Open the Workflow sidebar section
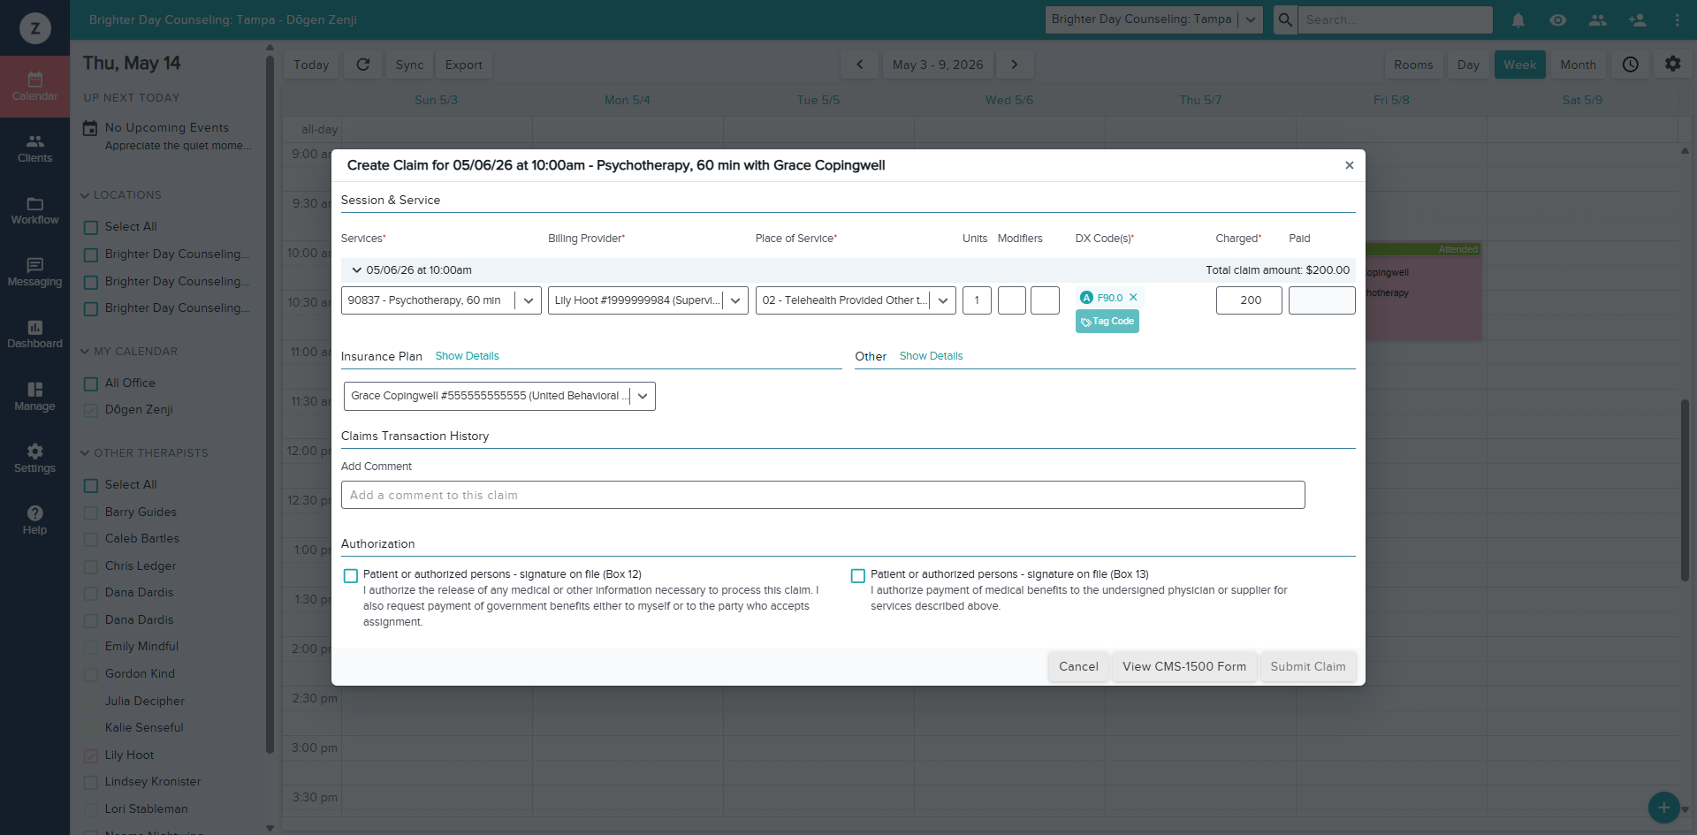This screenshot has width=1697, height=835. 34,210
